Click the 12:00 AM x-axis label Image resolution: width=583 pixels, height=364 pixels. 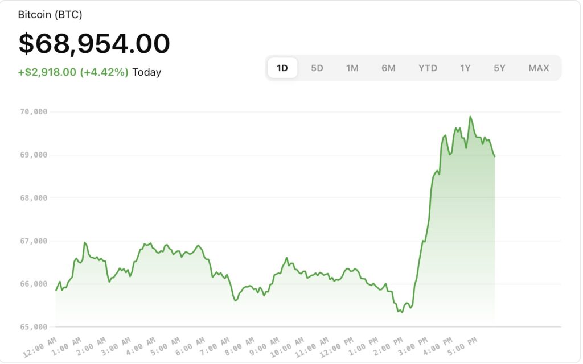[x=39, y=347]
